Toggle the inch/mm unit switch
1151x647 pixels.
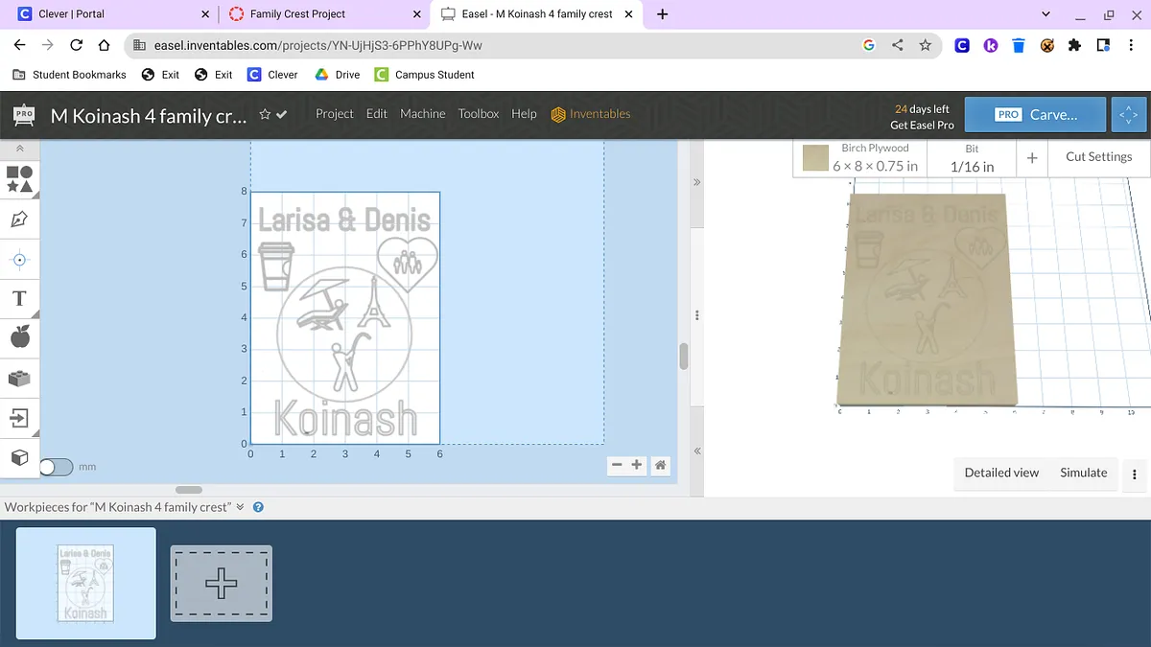click(56, 467)
